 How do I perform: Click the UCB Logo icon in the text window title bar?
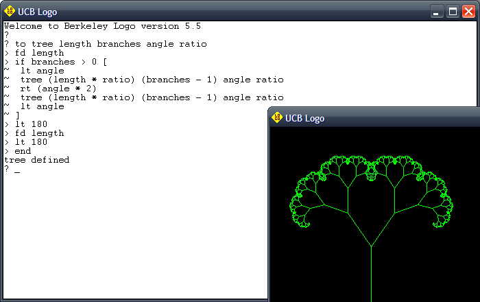tap(10, 12)
